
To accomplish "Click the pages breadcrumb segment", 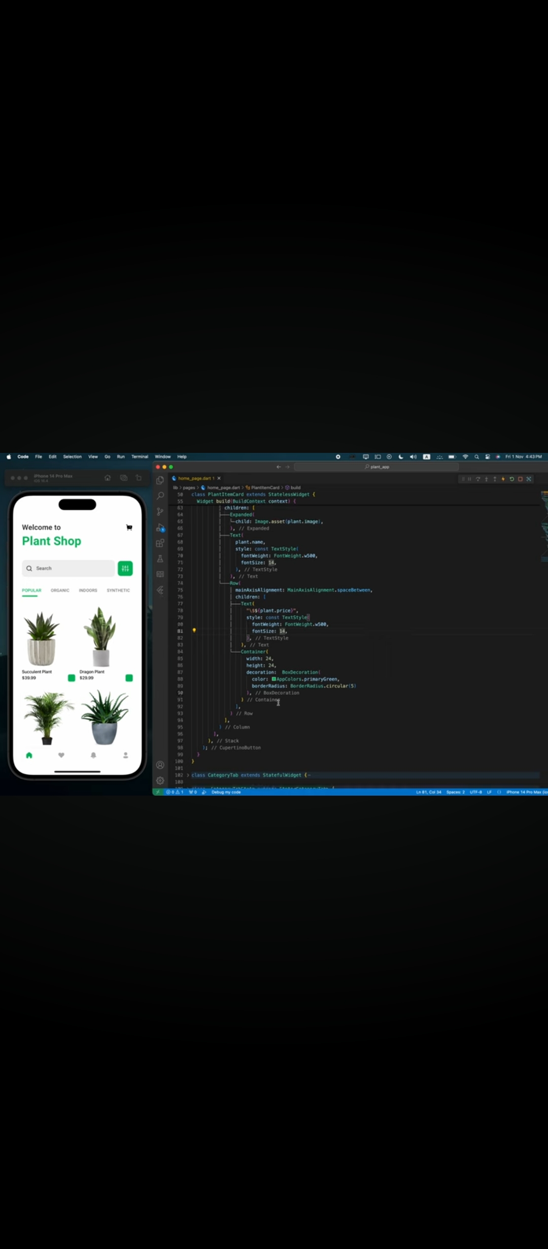I will click(189, 487).
